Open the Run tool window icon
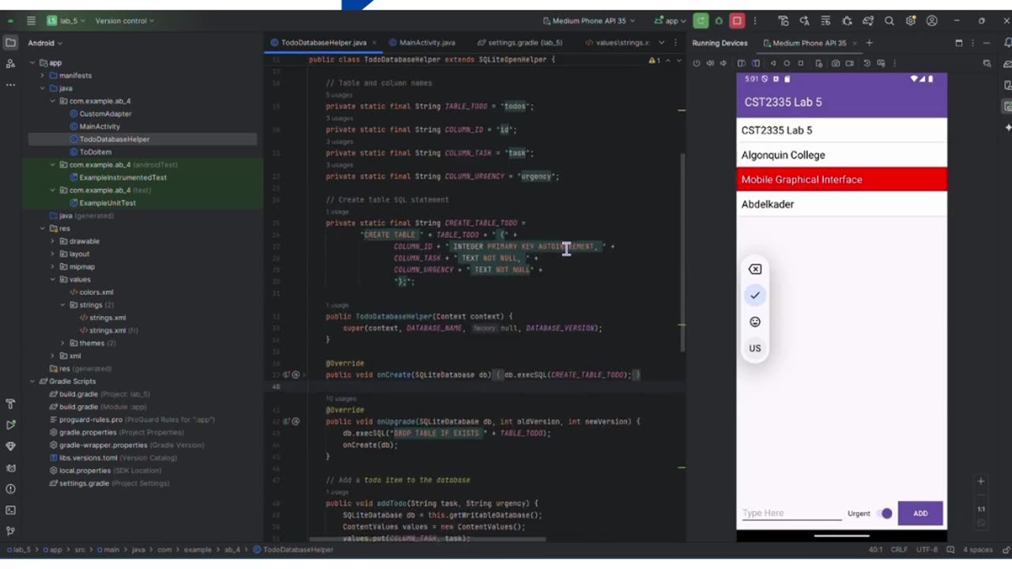This screenshot has width=1012, height=569. click(x=10, y=425)
